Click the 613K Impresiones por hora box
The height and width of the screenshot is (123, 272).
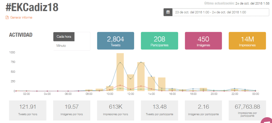click(x=116, y=110)
